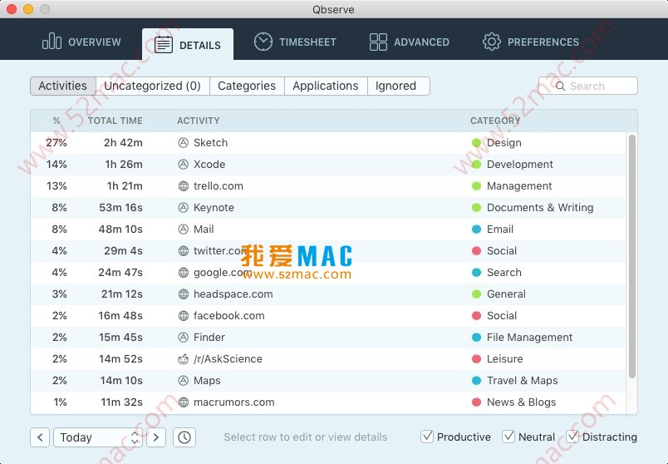The image size is (668, 464).
Task: Open the Today period dropdown
Action: click(99, 437)
